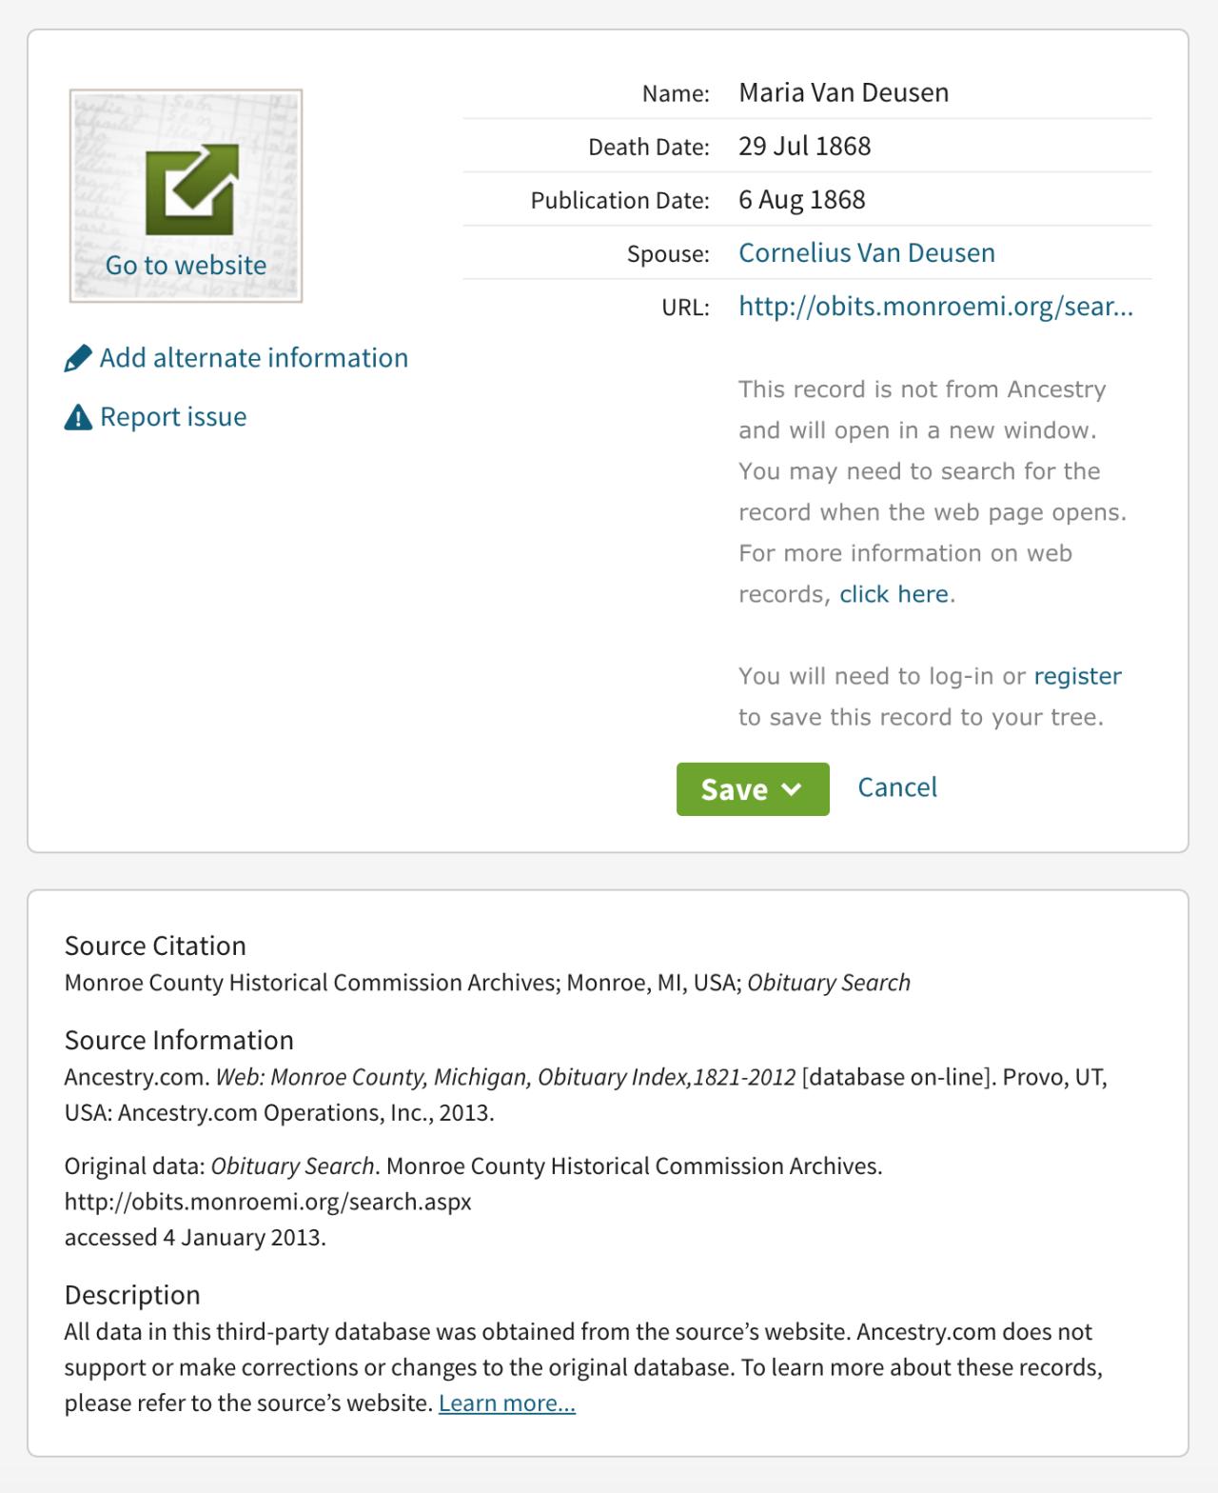Choose the 'Report issue' link text
Image resolution: width=1218 pixels, height=1493 pixels.
[x=173, y=417]
